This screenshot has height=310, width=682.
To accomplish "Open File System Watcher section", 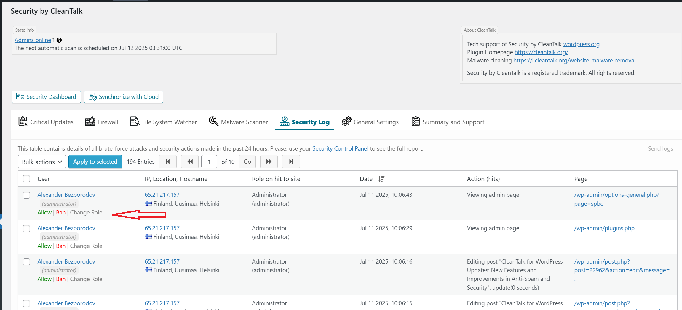I will 164,122.
